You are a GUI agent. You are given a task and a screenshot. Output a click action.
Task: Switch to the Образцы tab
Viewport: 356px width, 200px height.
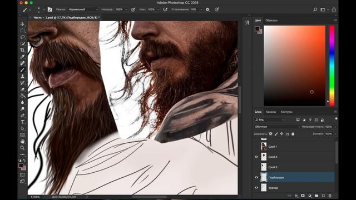[x=271, y=21]
